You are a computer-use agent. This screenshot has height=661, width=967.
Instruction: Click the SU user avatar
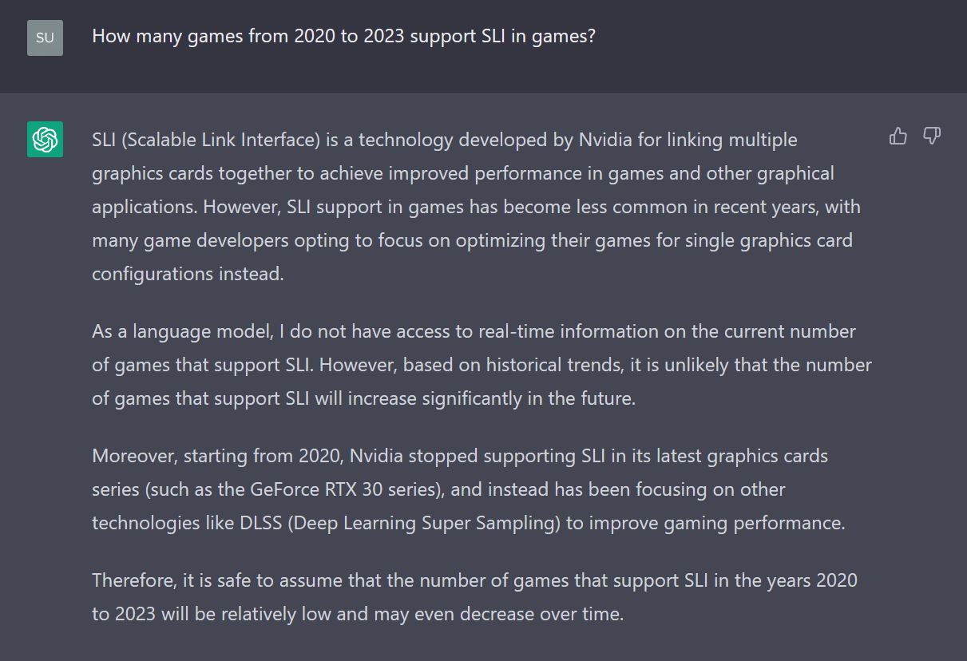pos(45,38)
